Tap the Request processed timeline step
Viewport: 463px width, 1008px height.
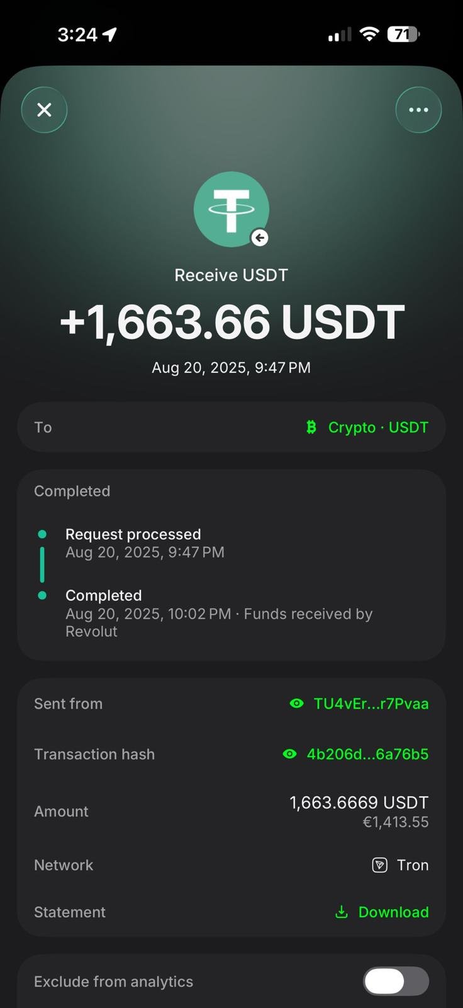click(133, 535)
